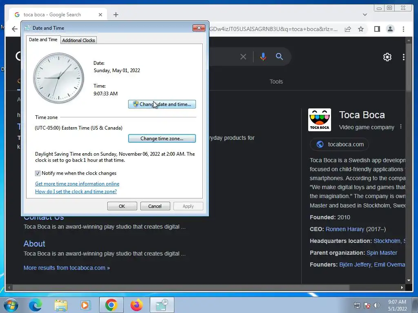418x313 pixels.
Task: Open Windows Media Player taskbar icon
Action: pyautogui.click(x=86, y=305)
